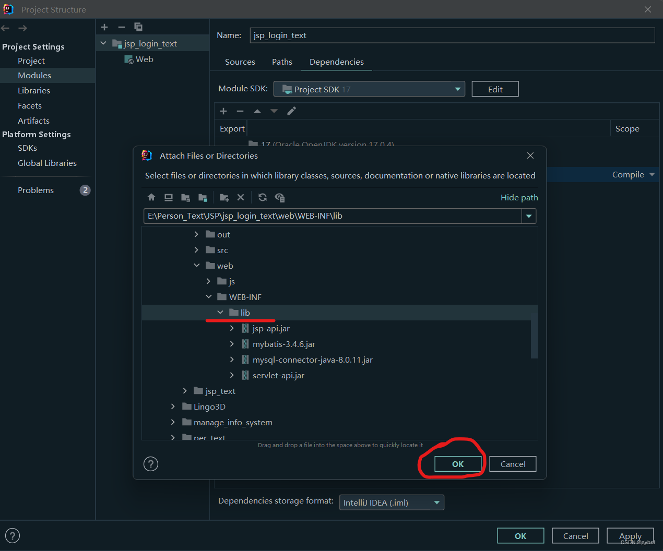Screen dimensions: 663x551
Task: Expand manage_info_system folder
Action: [173, 422]
